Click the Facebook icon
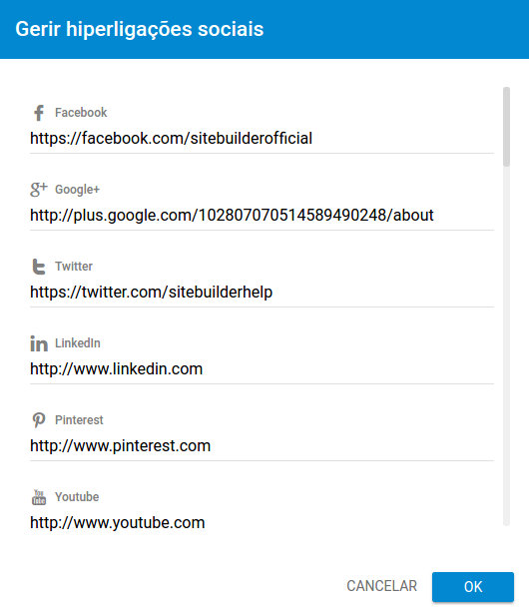Viewport: 529px width, 616px height. tap(39, 113)
